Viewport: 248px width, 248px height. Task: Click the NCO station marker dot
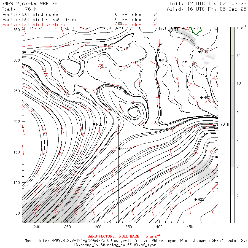click(94, 124)
